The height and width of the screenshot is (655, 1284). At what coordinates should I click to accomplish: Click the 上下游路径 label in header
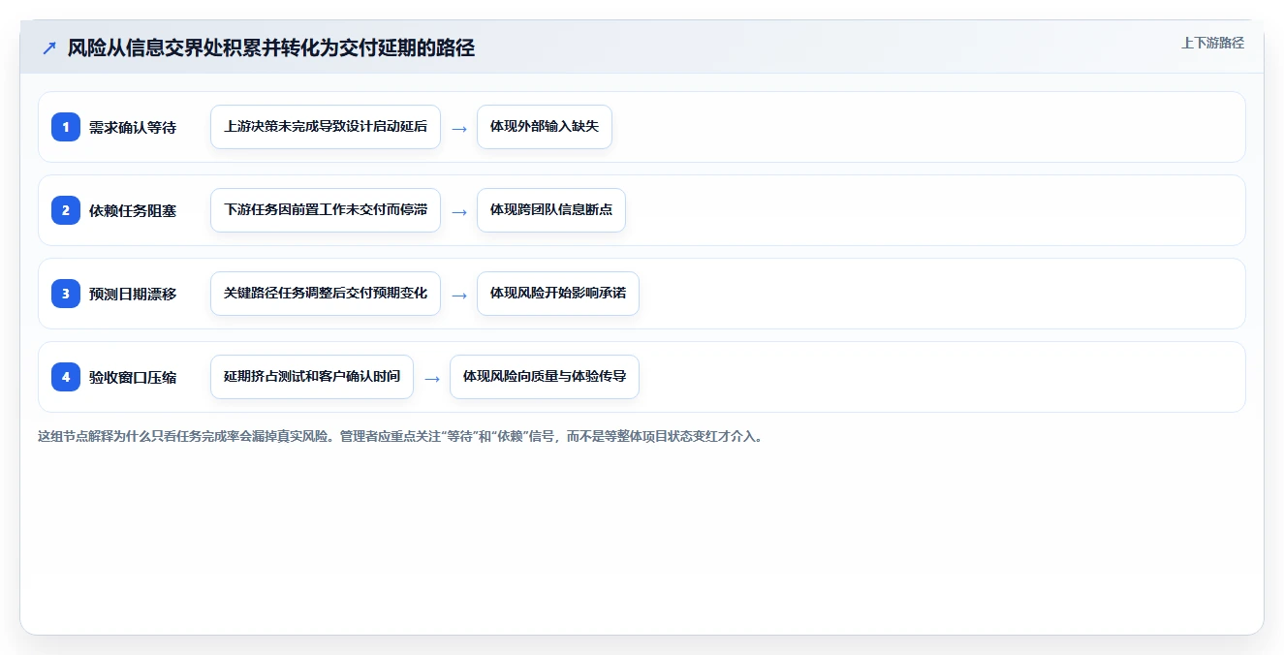1212,44
